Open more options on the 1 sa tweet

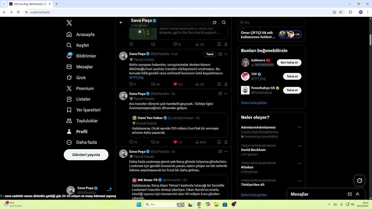226,54
